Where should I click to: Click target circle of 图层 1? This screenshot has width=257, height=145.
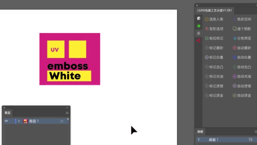point(62,121)
